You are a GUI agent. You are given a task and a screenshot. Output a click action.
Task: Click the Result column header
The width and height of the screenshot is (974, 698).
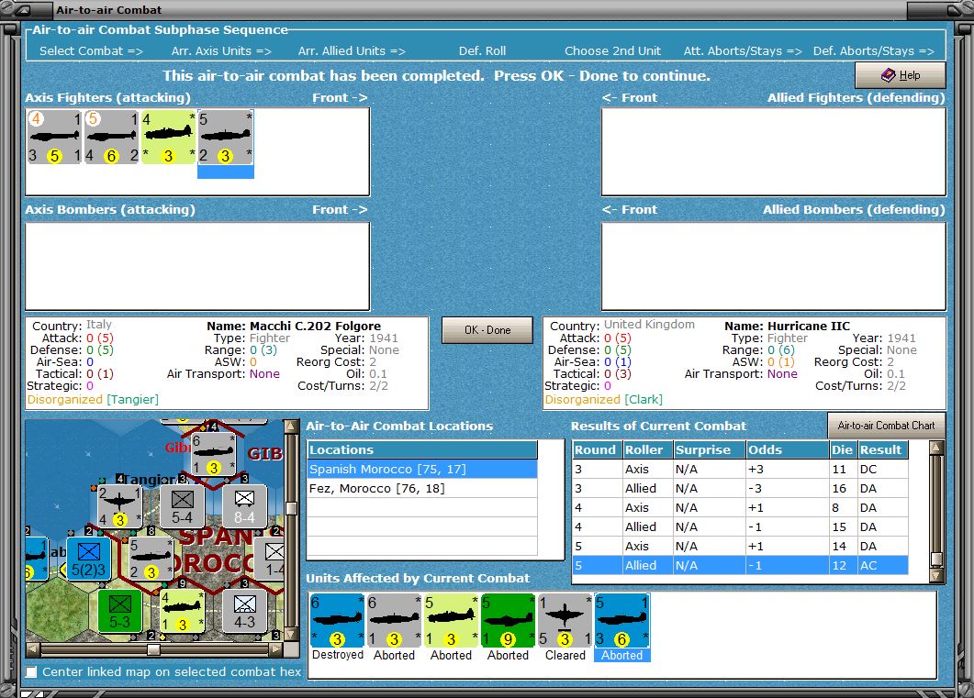pos(883,449)
